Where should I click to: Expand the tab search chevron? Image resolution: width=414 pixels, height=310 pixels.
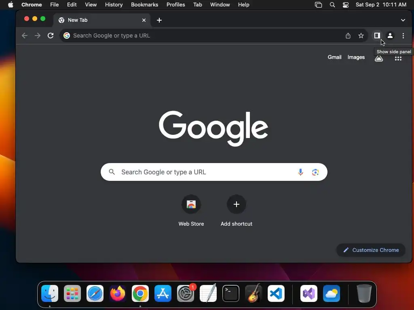403,20
